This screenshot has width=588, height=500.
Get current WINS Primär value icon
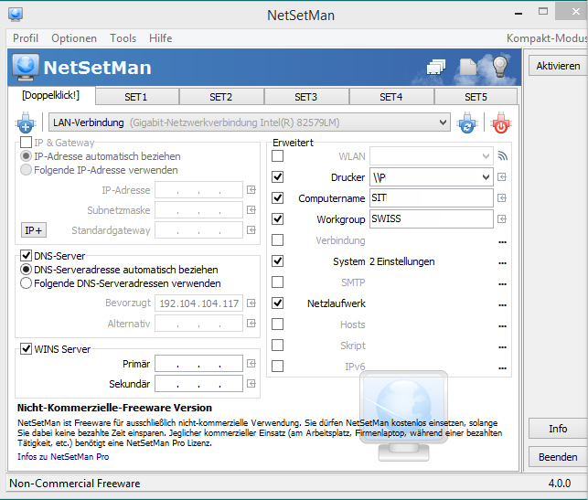tap(251, 363)
